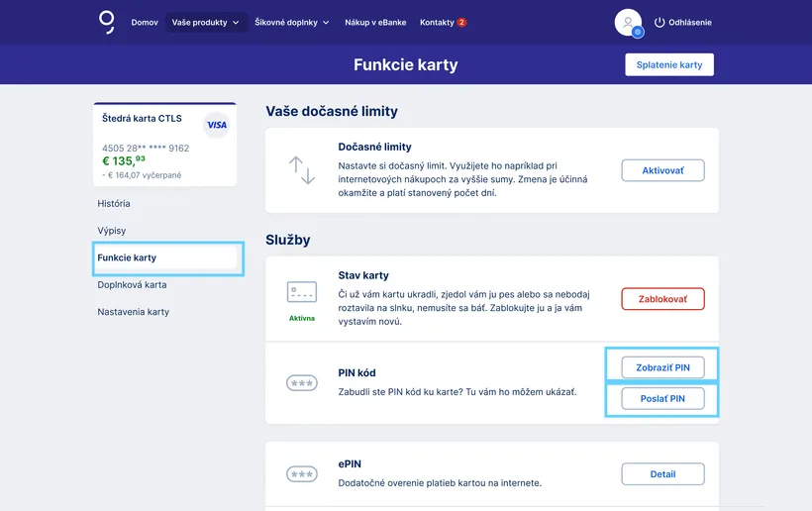
Task: Open História in sidebar
Action: pos(114,204)
